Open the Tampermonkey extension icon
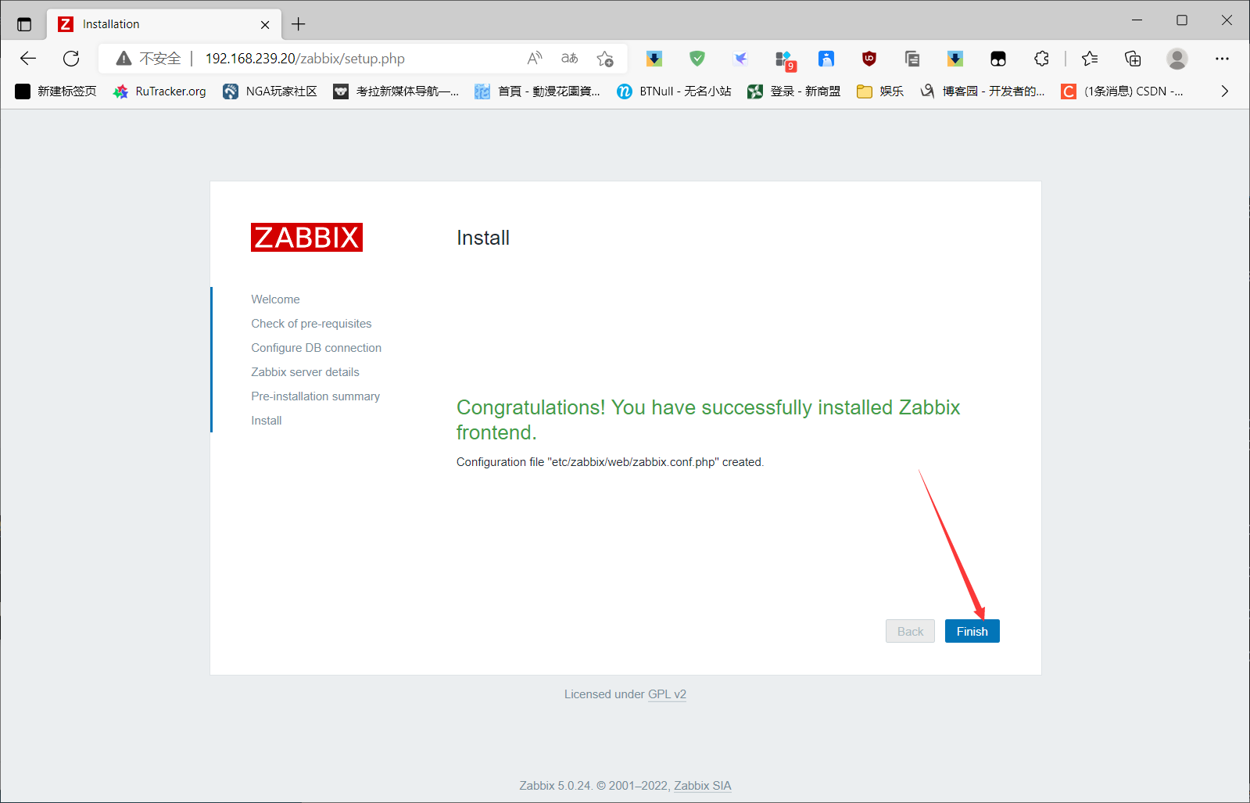Image resolution: width=1250 pixels, height=803 pixels. pyautogui.click(x=998, y=59)
